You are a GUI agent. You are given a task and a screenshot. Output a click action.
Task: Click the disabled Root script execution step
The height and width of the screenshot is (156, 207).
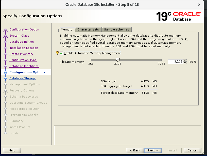[x=24, y=109]
